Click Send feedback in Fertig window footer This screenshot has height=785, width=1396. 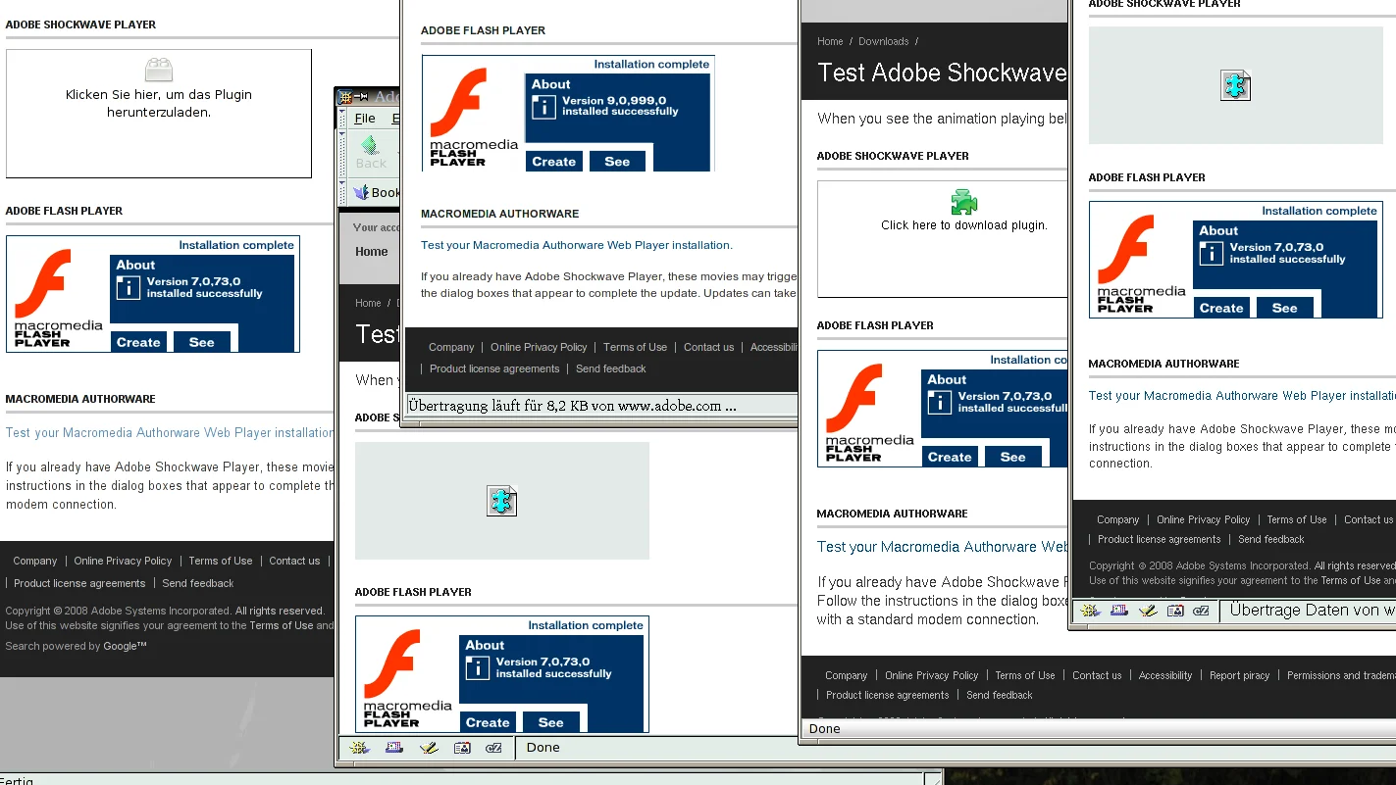tap(198, 583)
